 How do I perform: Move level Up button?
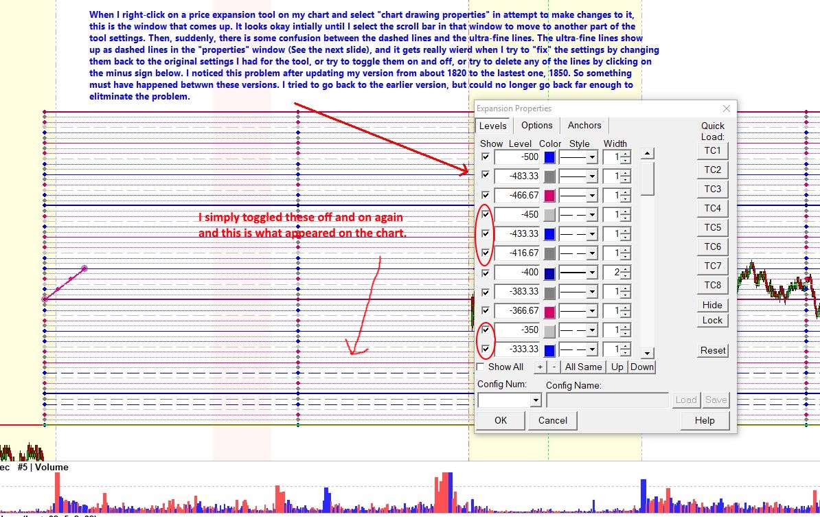(617, 367)
